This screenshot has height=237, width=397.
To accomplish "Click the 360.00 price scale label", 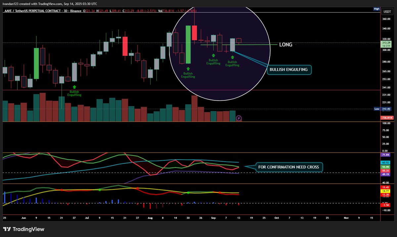I will [386, 19].
